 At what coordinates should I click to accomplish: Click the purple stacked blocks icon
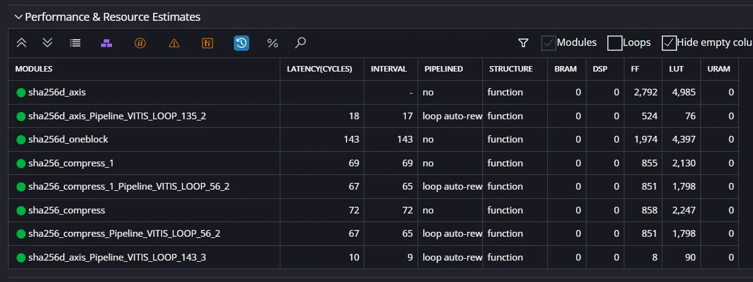tap(107, 43)
